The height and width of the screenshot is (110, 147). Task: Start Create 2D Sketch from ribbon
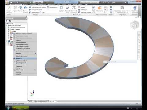9,10
